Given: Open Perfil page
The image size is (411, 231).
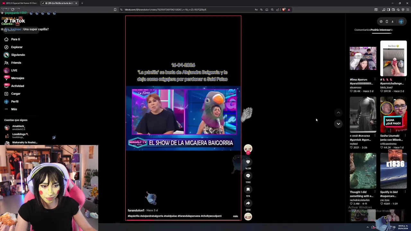Looking at the screenshot, I should [11, 101].
